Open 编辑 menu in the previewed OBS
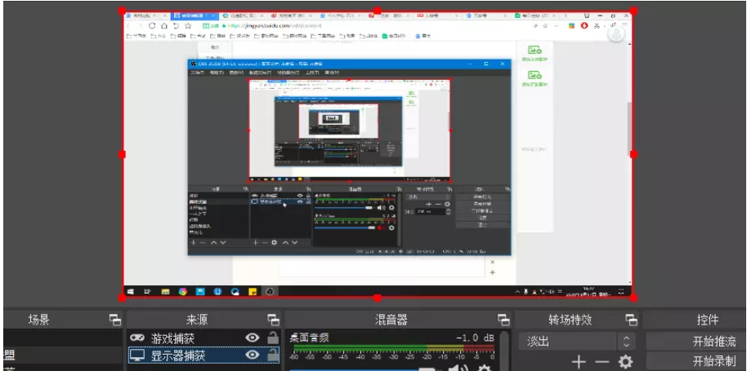The width and height of the screenshot is (747, 371). coord(217,73)
